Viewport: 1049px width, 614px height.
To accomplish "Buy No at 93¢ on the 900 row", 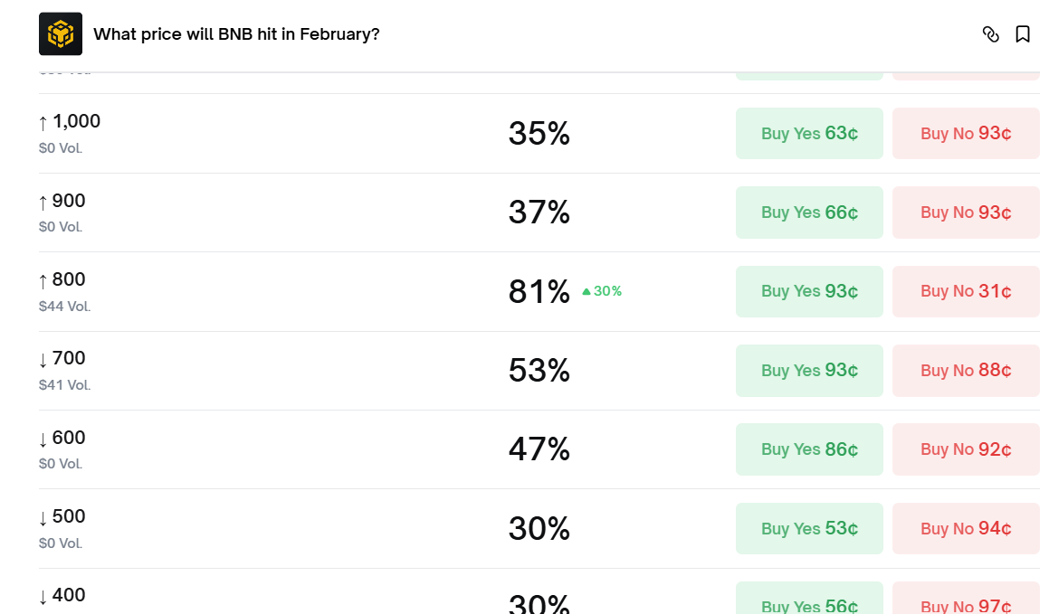I will (965, 212).
